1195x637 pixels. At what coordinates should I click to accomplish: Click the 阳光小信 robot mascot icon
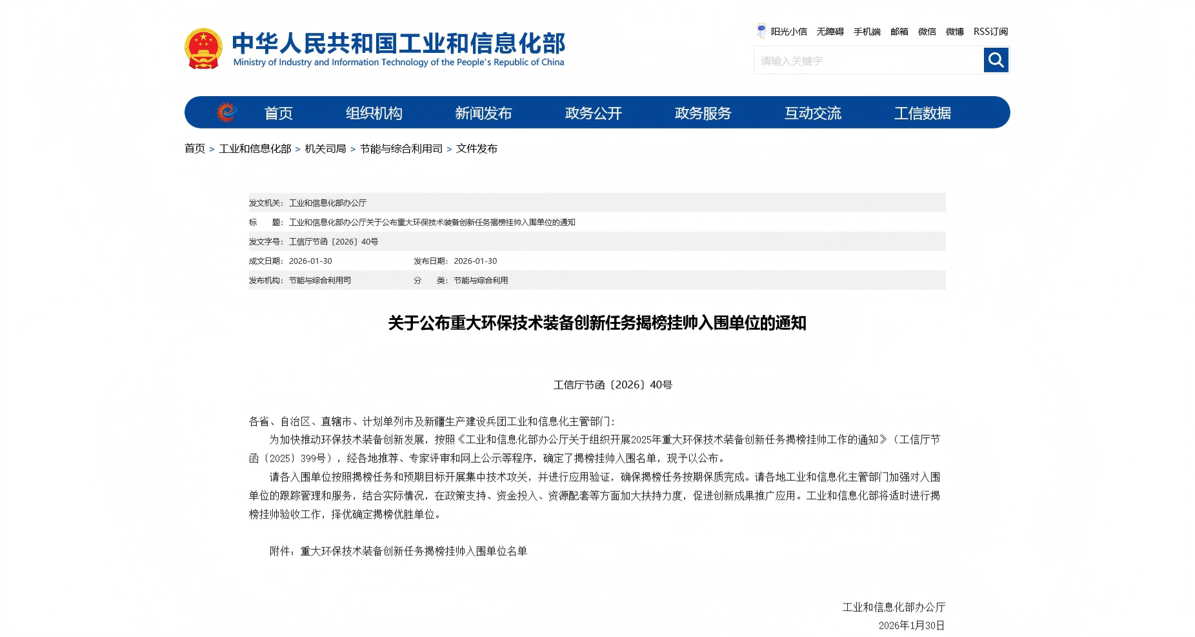point(761,31)
